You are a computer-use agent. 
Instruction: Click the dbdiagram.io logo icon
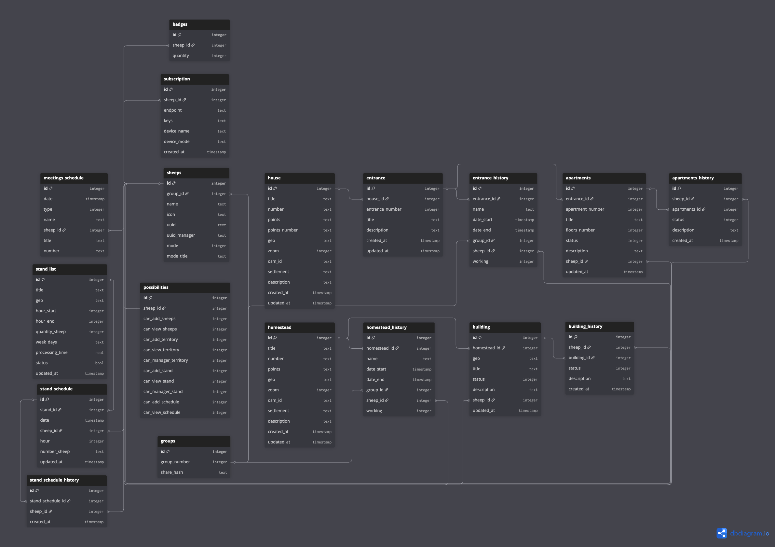[x=721, y=533]
